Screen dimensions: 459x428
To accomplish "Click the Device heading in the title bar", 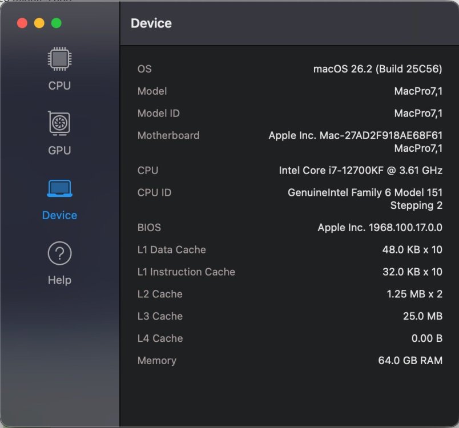I will pyautogui.click(x=151, y=23).
